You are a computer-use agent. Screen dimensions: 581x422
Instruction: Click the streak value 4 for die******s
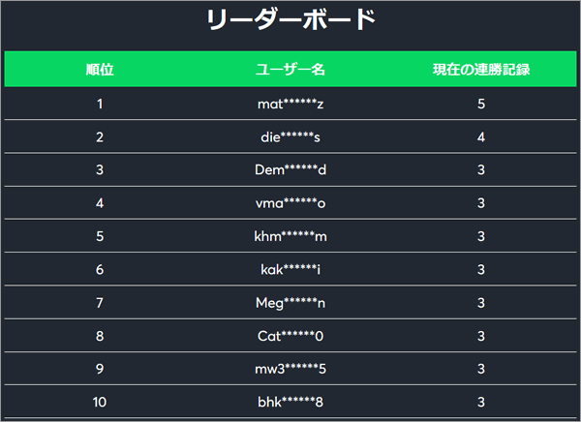click(x=481, y=137)
